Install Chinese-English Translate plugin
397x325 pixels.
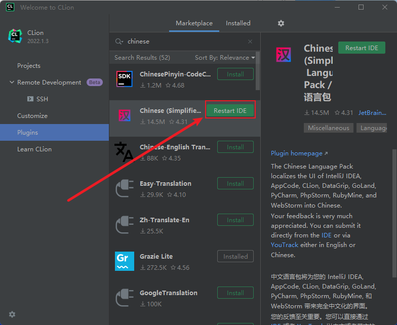pos(235,147)
